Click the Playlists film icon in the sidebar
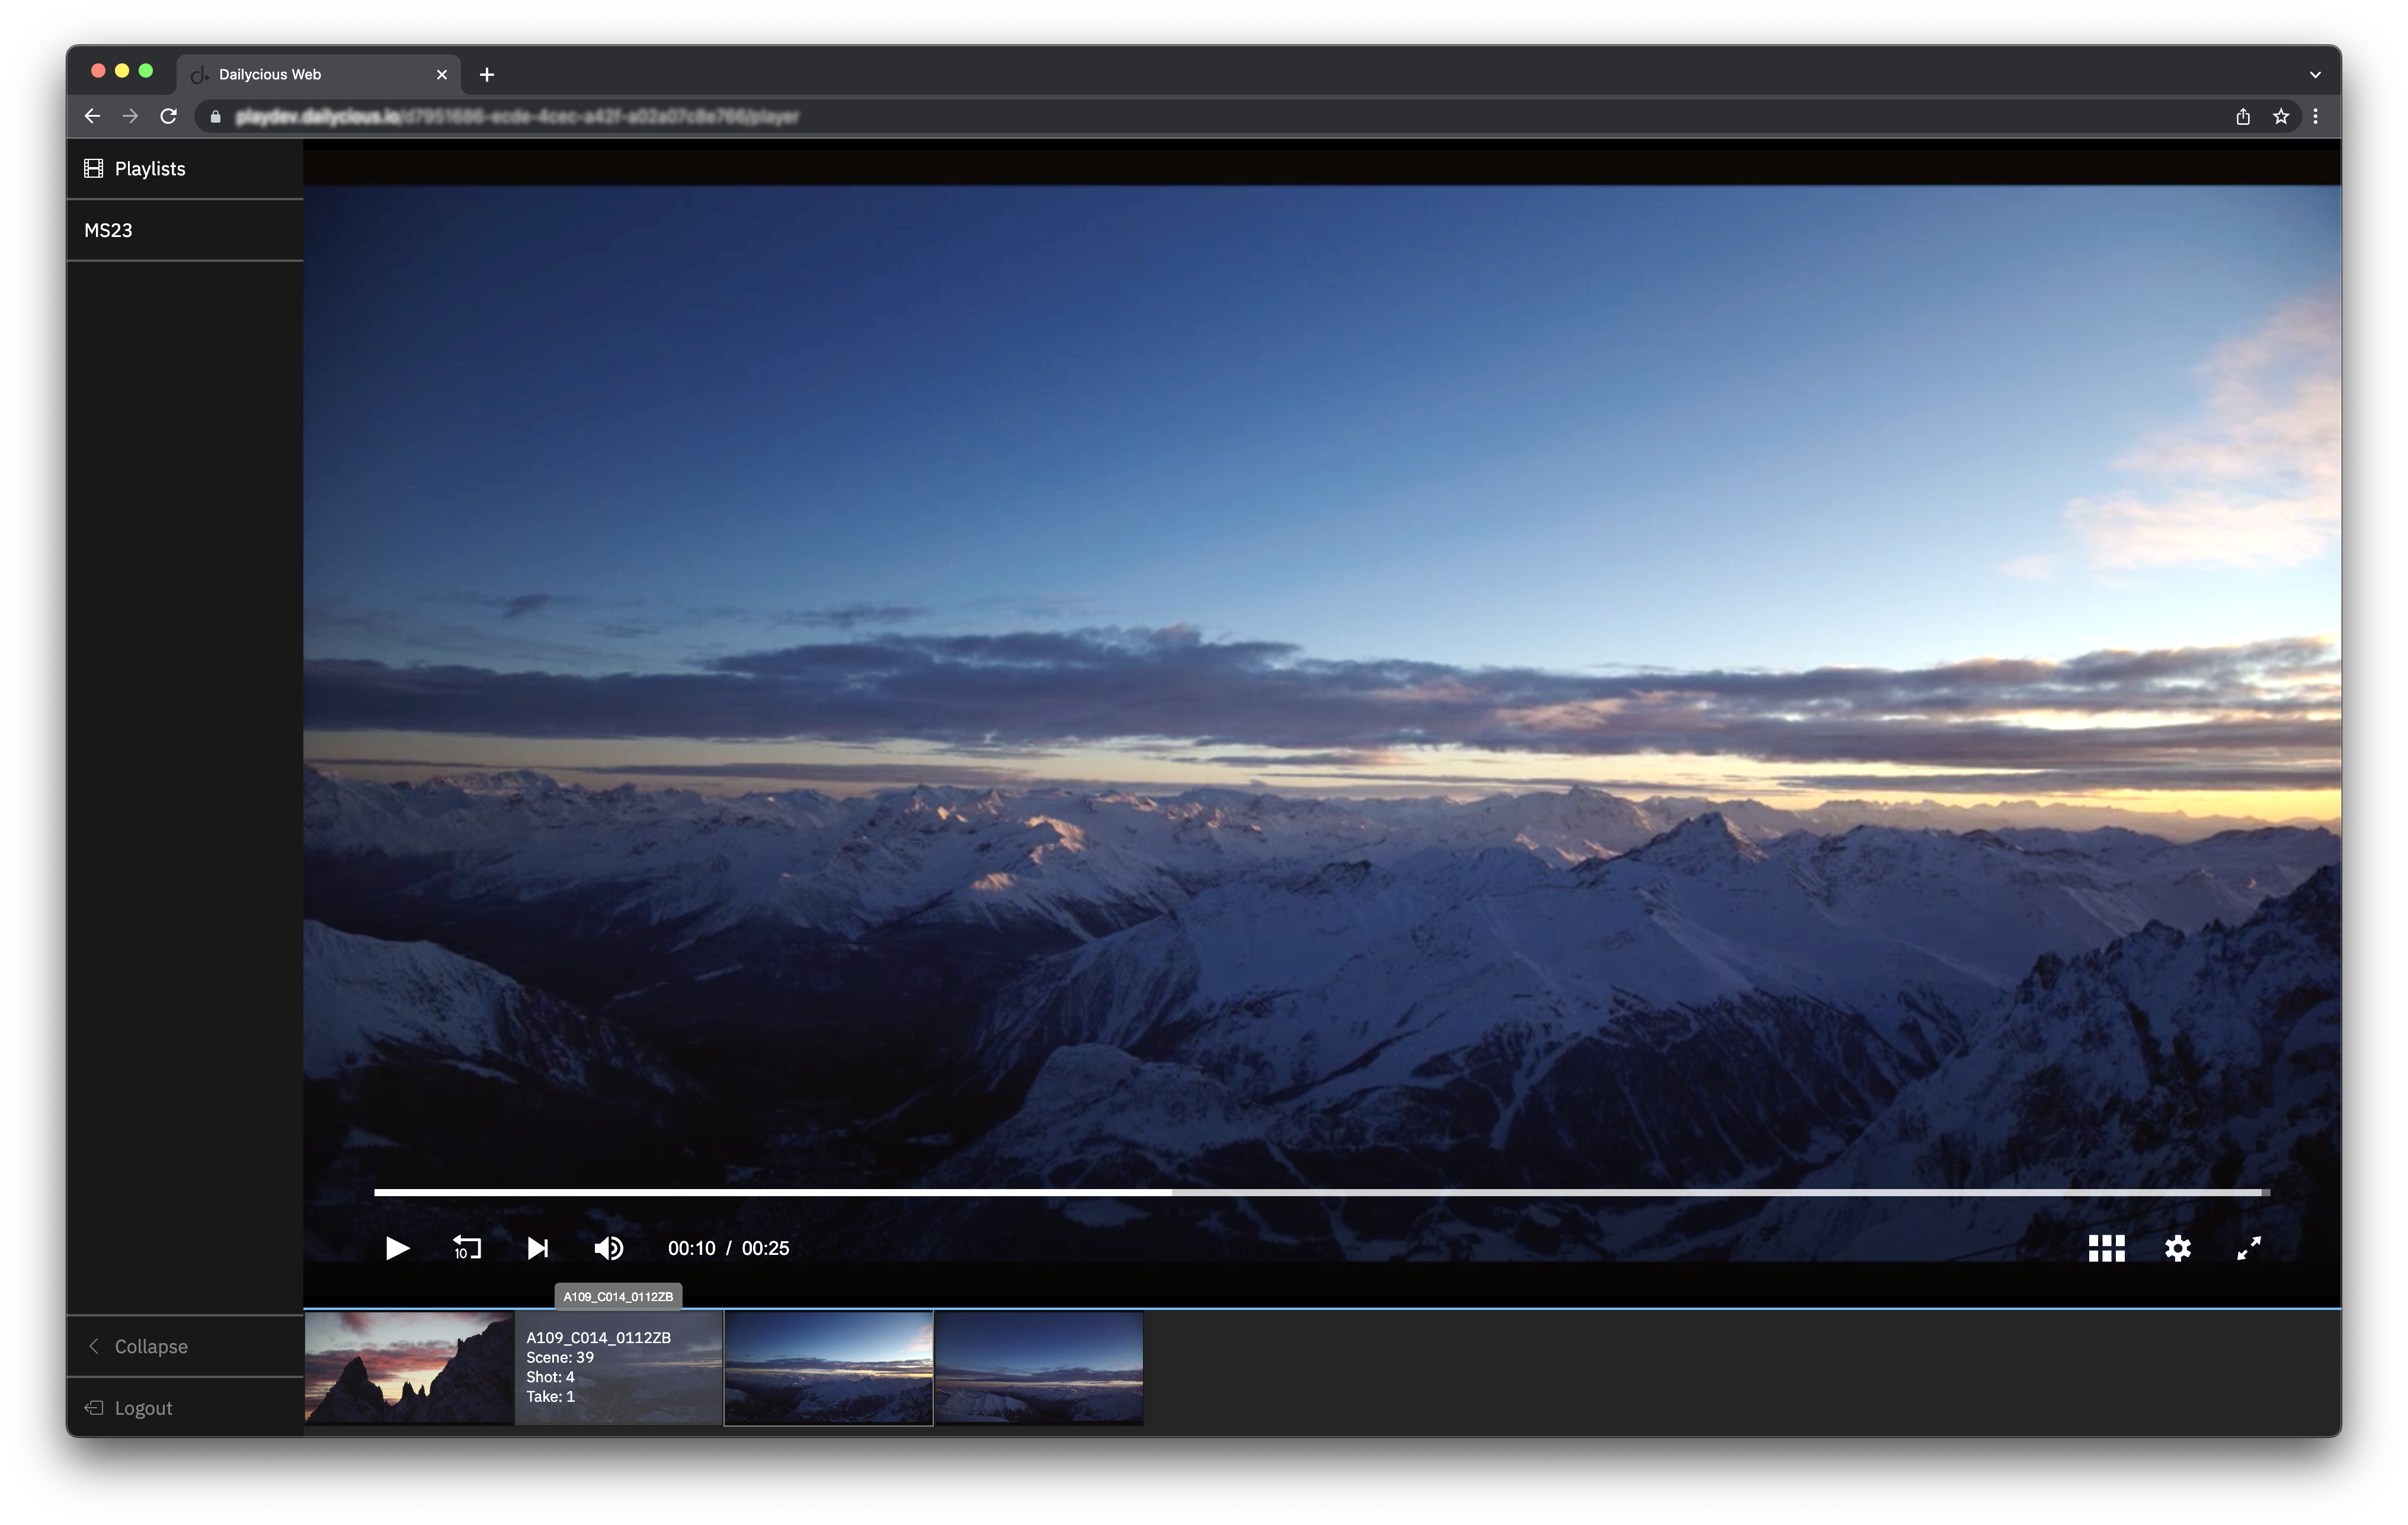This screenshot has height=1525, width=2408. click(93, 168)
